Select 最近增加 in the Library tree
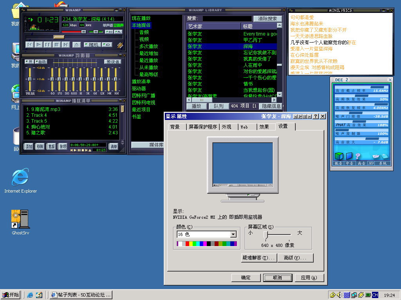Viewport: 401px width, 300px height. click(148, 53)
